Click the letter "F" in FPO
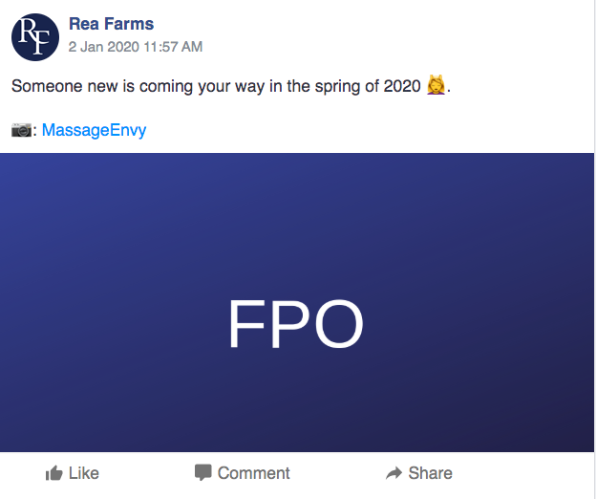 [245, 325]
